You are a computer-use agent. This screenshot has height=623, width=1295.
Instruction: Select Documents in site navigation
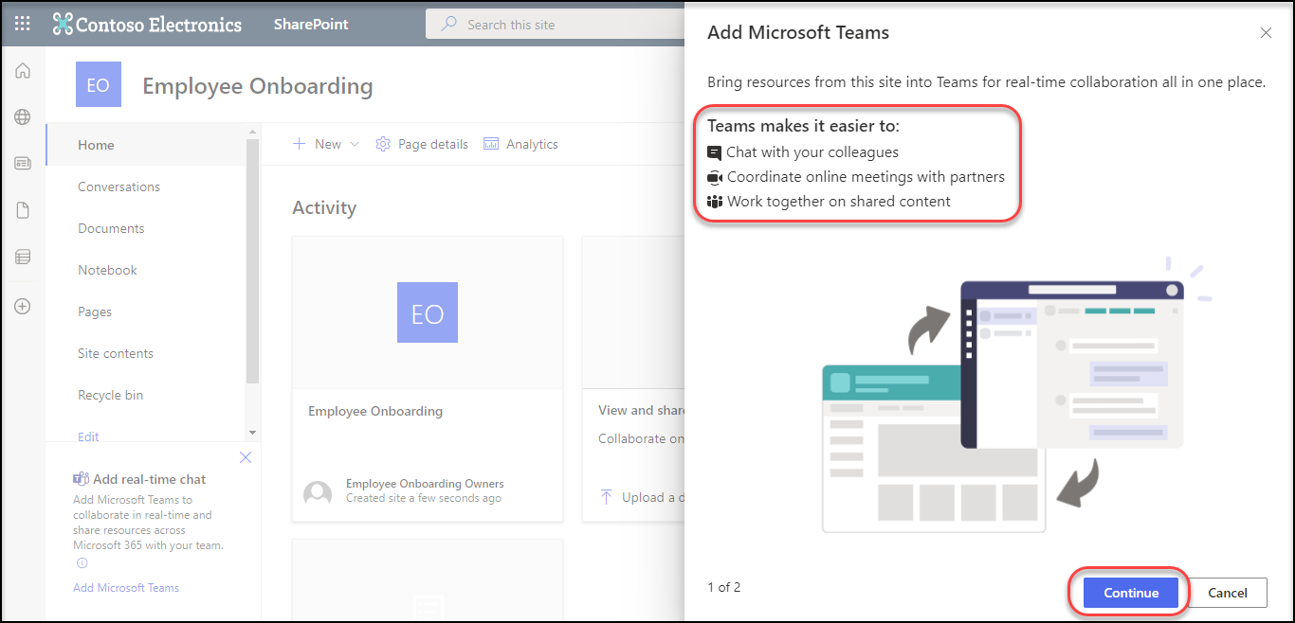point(111,228)
